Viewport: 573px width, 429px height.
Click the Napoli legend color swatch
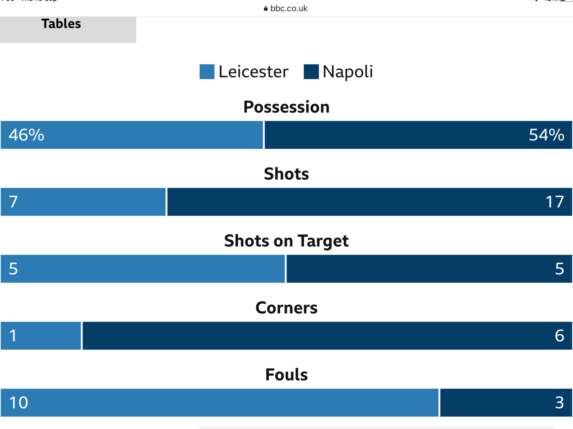point(311,72)
